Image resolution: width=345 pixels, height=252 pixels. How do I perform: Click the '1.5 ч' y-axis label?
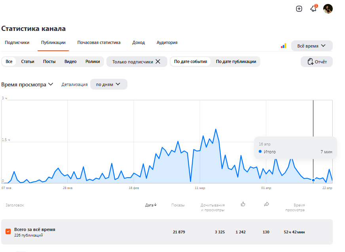[x=6, y=140]
